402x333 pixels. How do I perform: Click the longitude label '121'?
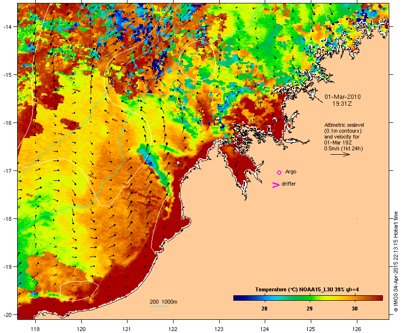click(x=127, y=329)
